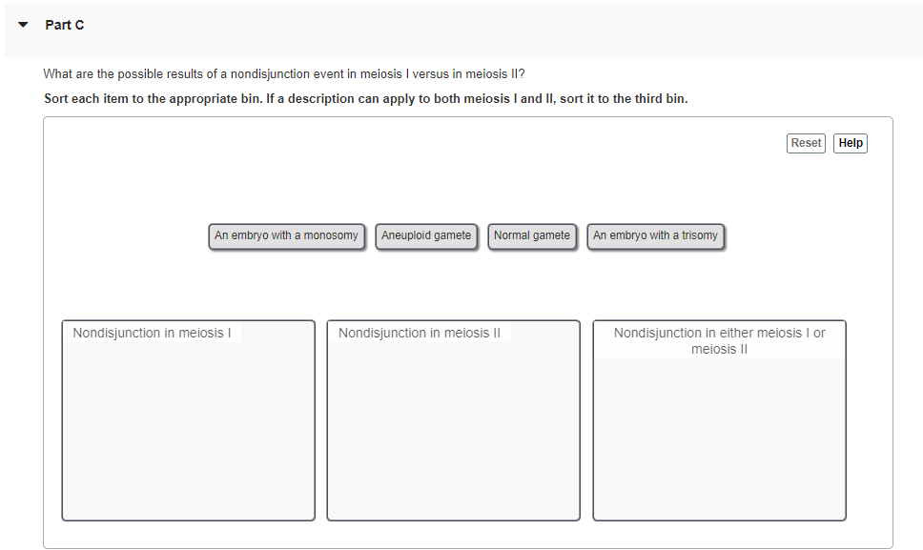This screenshot has width=923, height=550.
Task: Select the 'An embryo with a trisomy' tile
Action: (x=655, y=235)
